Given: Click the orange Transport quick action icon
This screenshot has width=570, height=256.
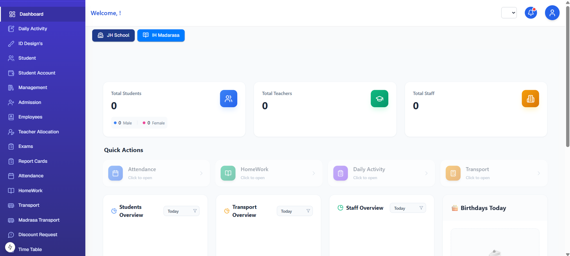Looking at the screenshot, I should coord(453,173).
